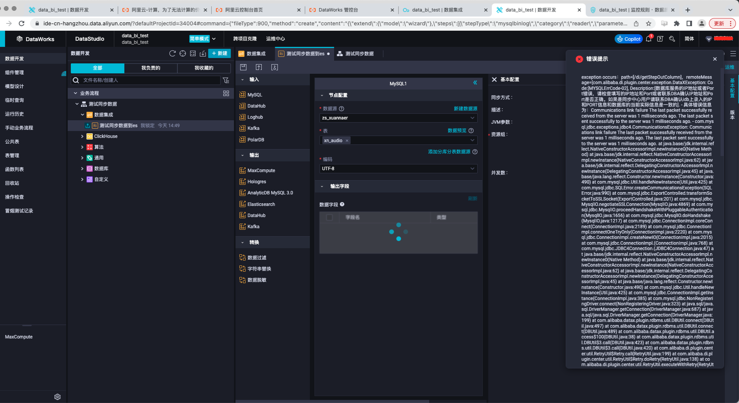739x403 pixels.
Task: Click the submit upload-arrow toolbar icon
Action: tap(259, 67)
